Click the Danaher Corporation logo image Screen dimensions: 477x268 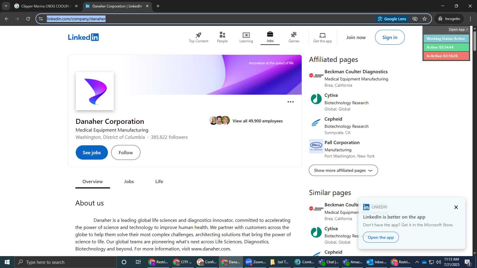click(x=95, y=91)
